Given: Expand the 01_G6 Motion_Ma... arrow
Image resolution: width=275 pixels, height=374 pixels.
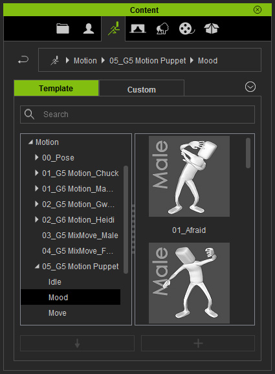Looking at the screenshot, I should (36, 188).
